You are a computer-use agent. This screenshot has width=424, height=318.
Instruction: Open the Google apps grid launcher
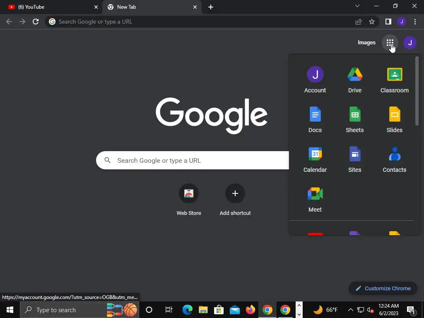[390, 43]
